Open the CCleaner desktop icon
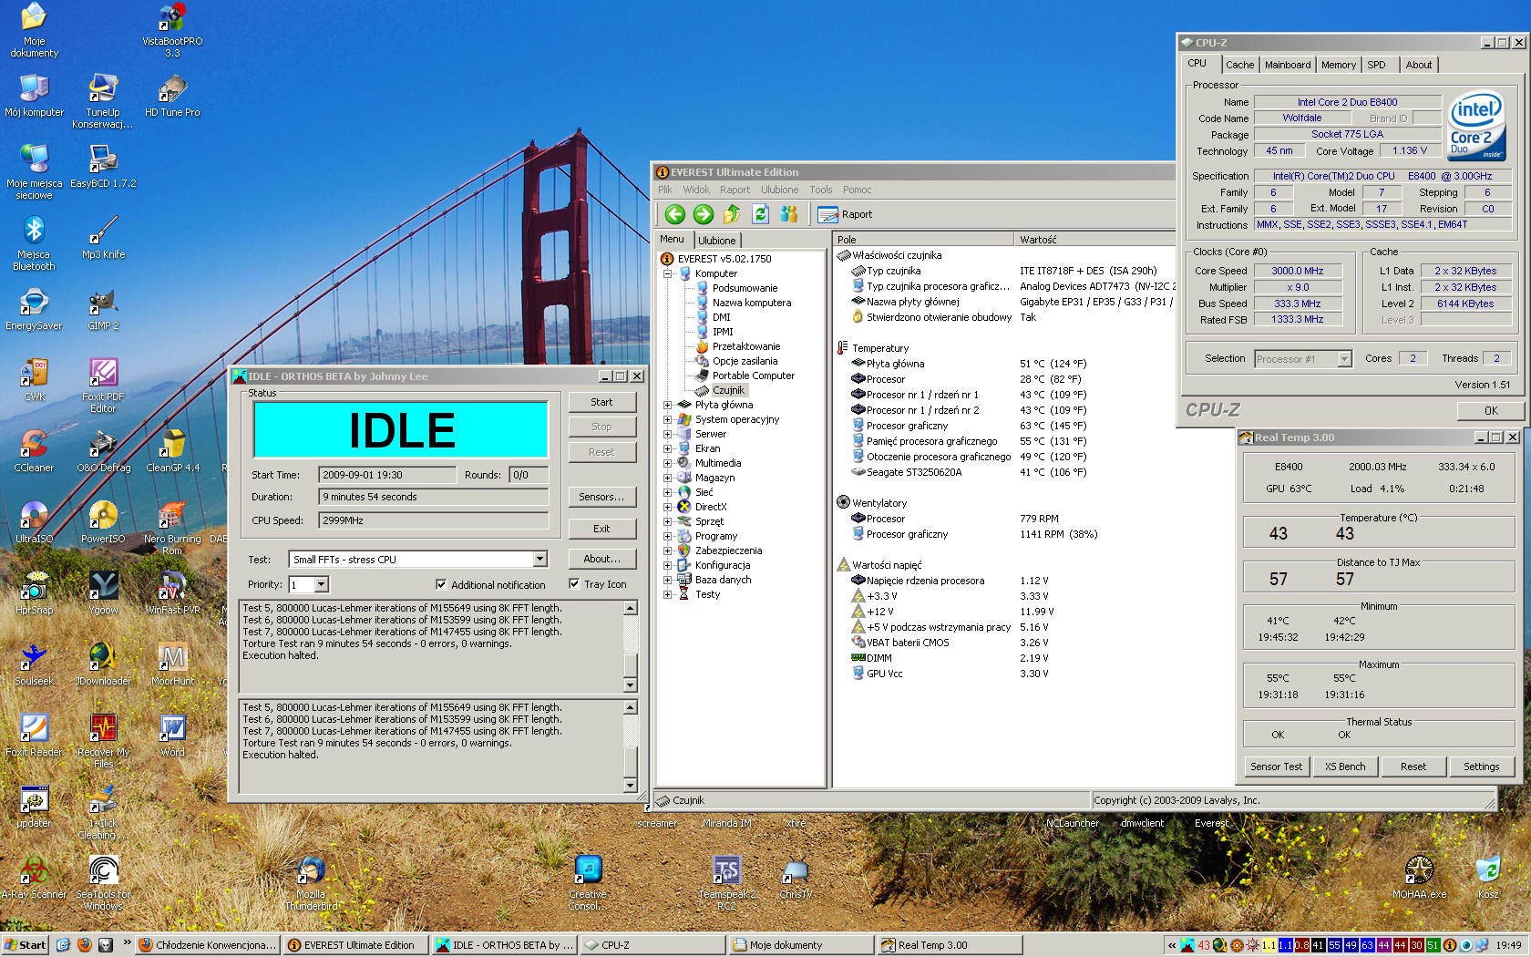 coord(34,451)
